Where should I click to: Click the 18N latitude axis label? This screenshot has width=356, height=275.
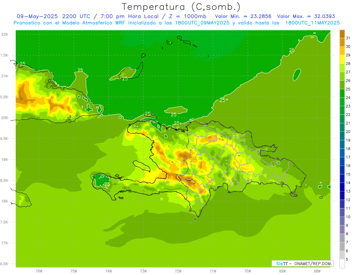(x=5, y=201)
